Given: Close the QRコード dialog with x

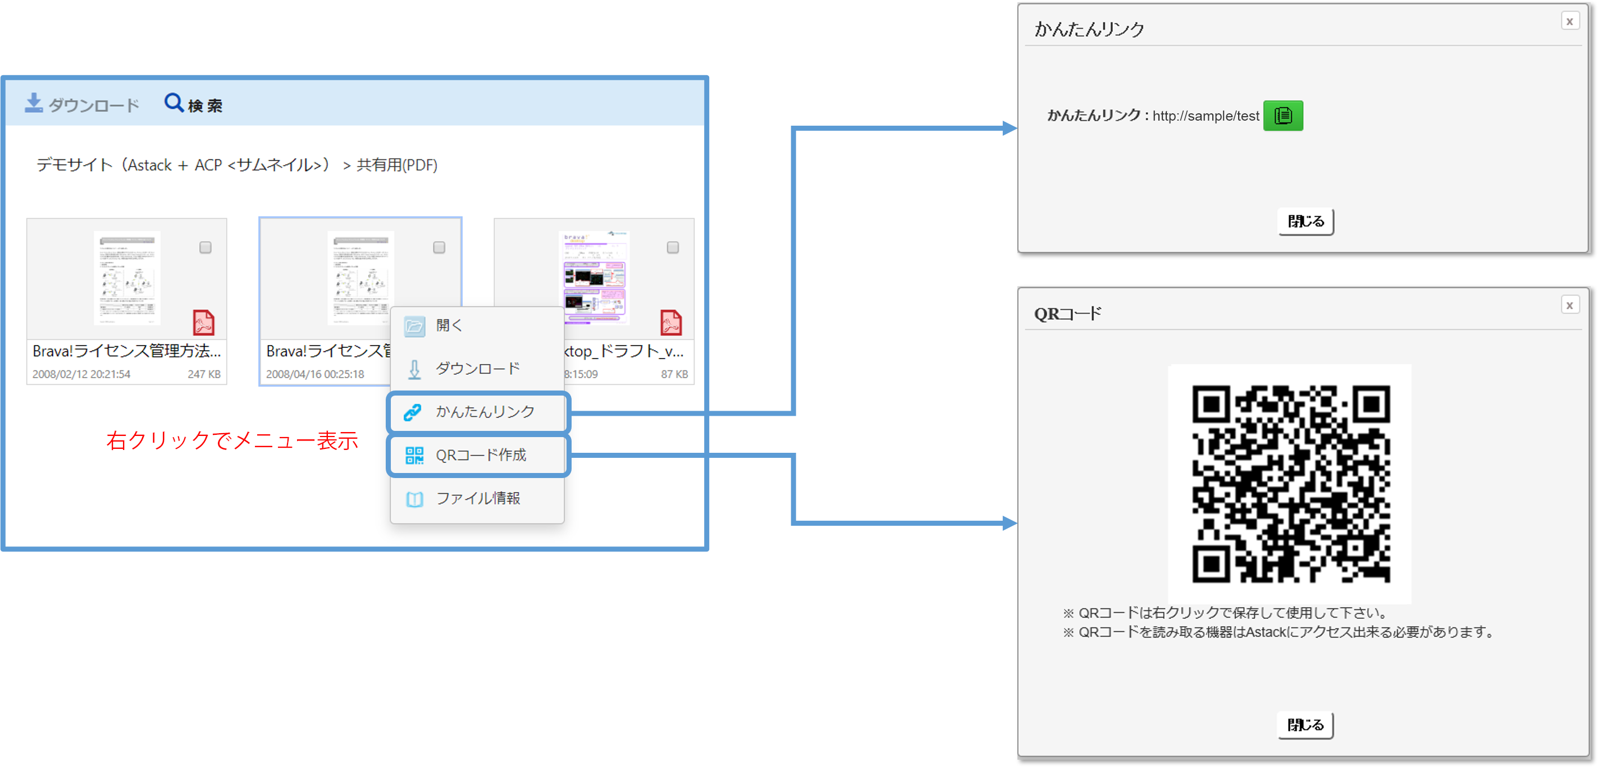Looking at the screenshot, I should click(x=1569, y=305).
